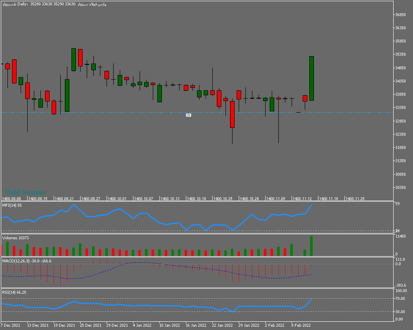Click the 4 Jan 2022 date label
Viewport: 413px width, 330px height.
pos(142,325)
